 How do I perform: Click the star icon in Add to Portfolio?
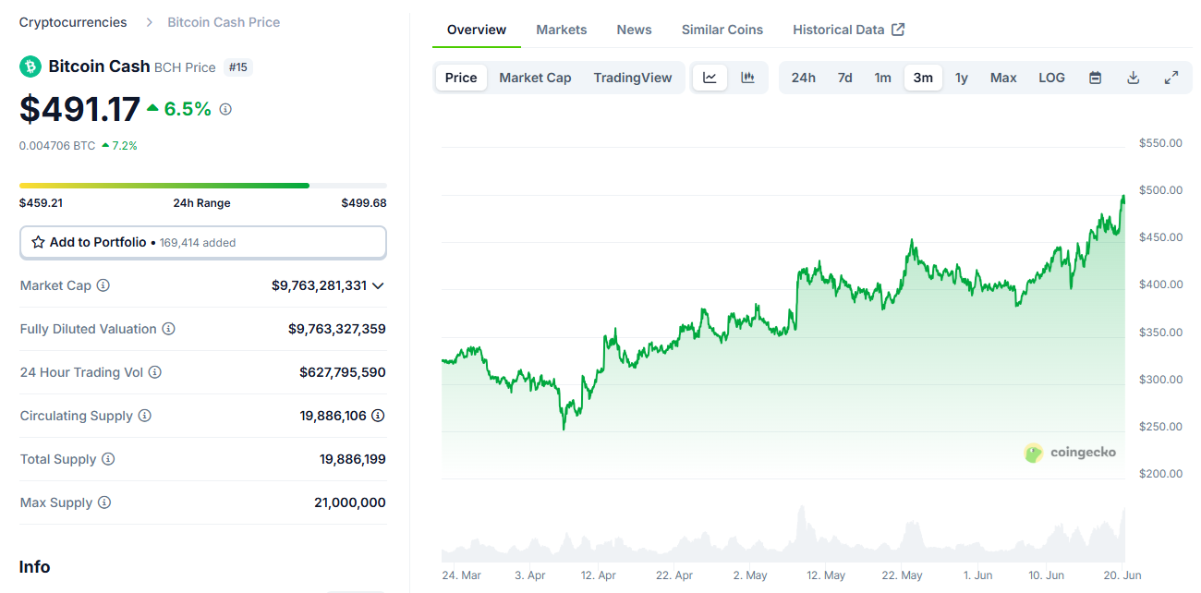[38, 242]
